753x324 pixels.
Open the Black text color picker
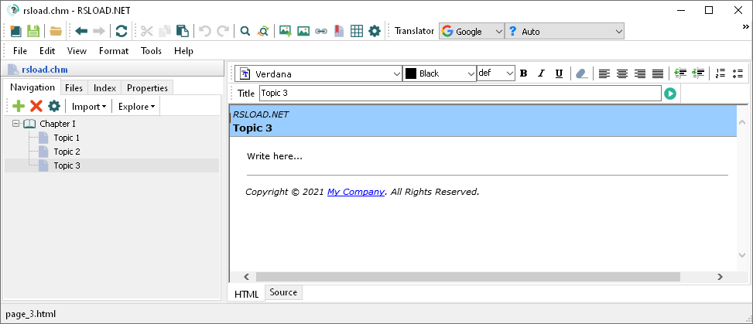tap(440, 73)
